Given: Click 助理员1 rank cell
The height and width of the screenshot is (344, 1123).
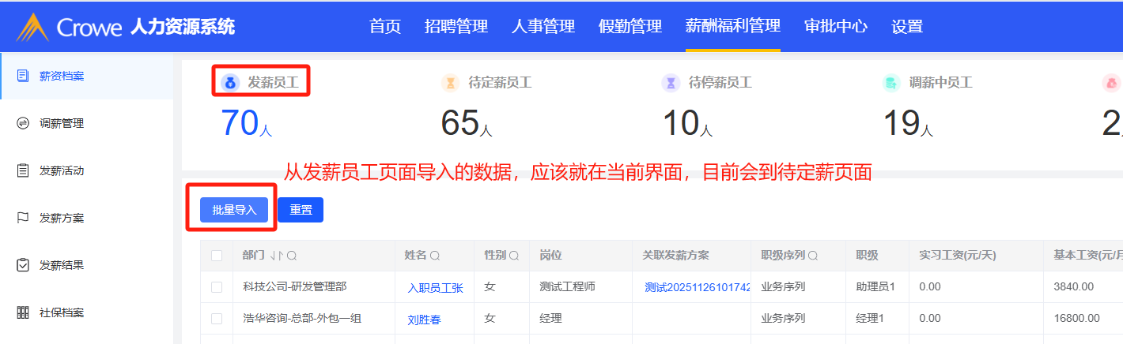Looking at the screenshot, I should [875, 287].
